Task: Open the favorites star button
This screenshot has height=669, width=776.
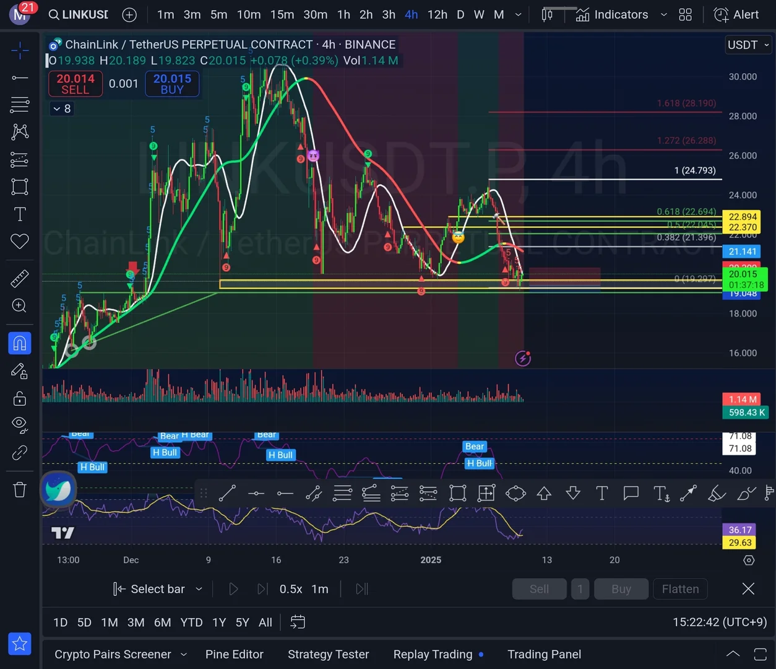Action: click(x=20, y=644)
